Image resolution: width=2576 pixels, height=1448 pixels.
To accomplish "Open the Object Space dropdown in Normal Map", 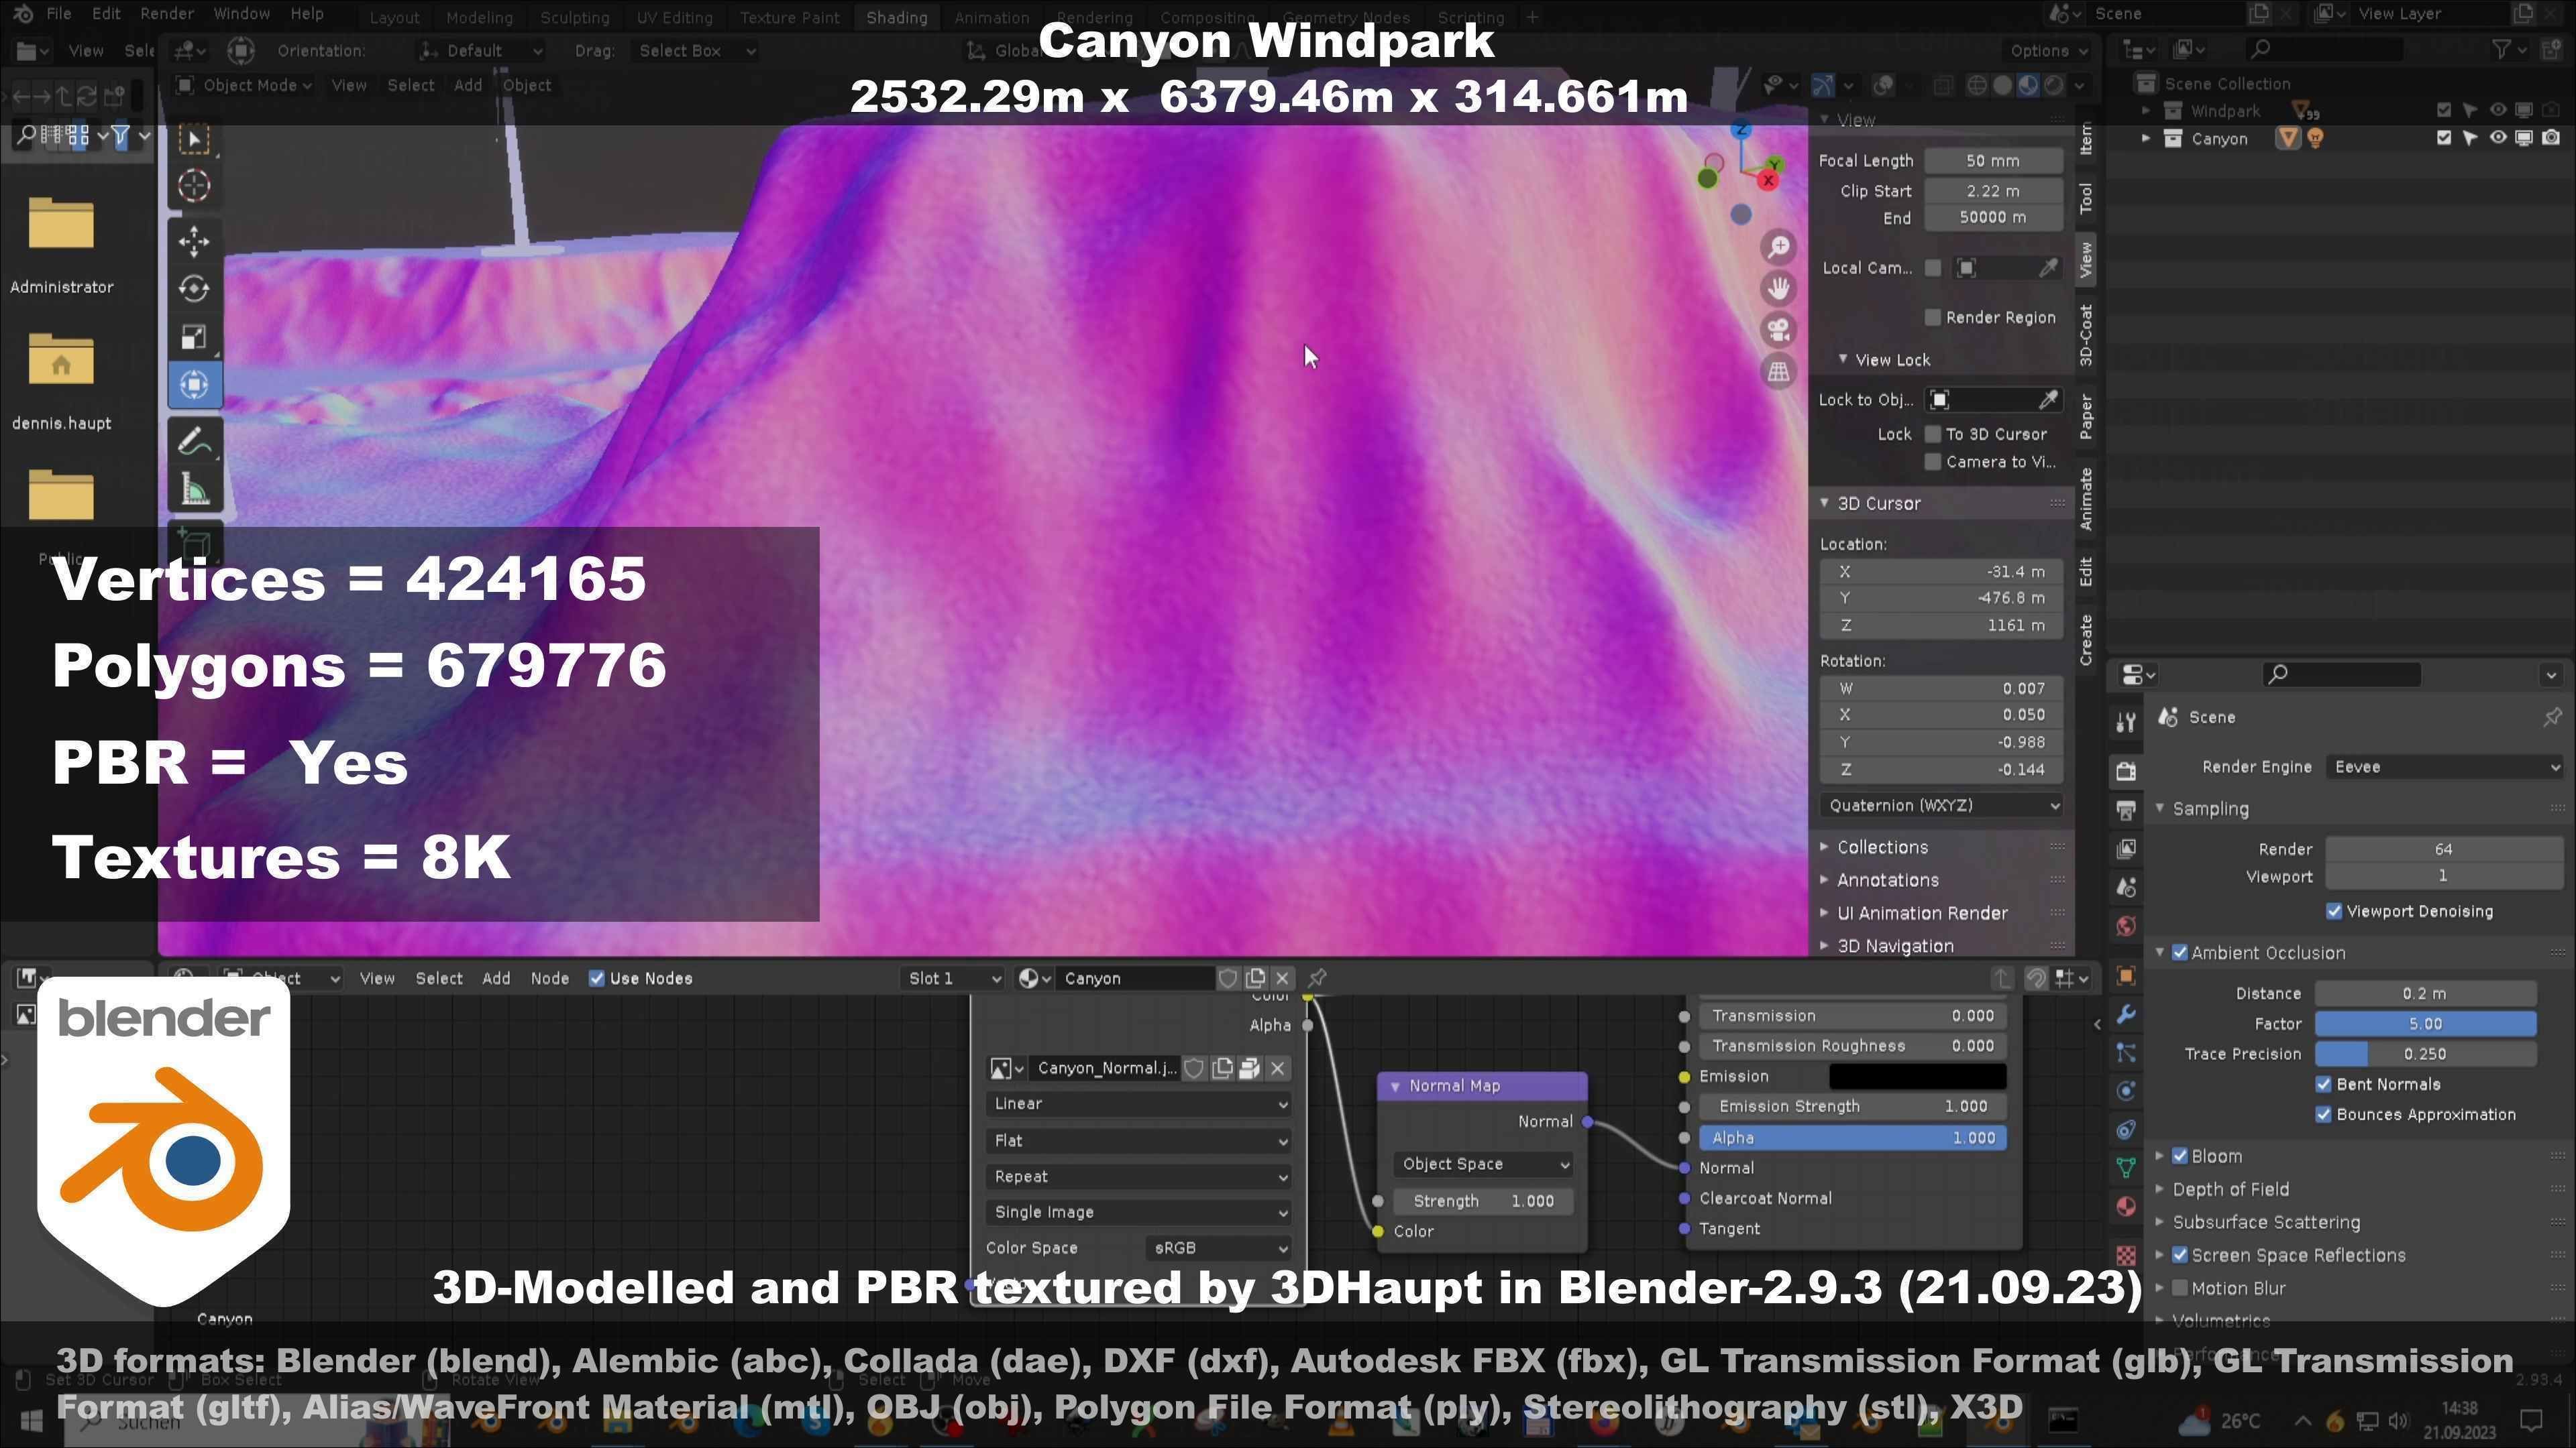I will (x=1483, y=1163).
